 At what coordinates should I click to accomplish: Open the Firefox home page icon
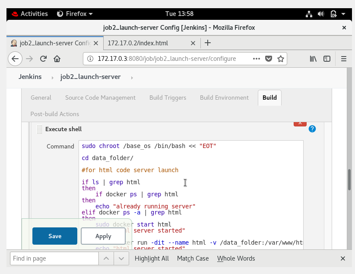click(57, 59)
